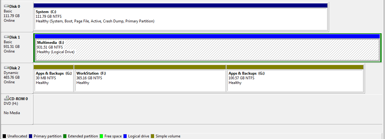Choose the WorkStation (F:) volume
Screen dimensions: 385x139
coord(150,80)
